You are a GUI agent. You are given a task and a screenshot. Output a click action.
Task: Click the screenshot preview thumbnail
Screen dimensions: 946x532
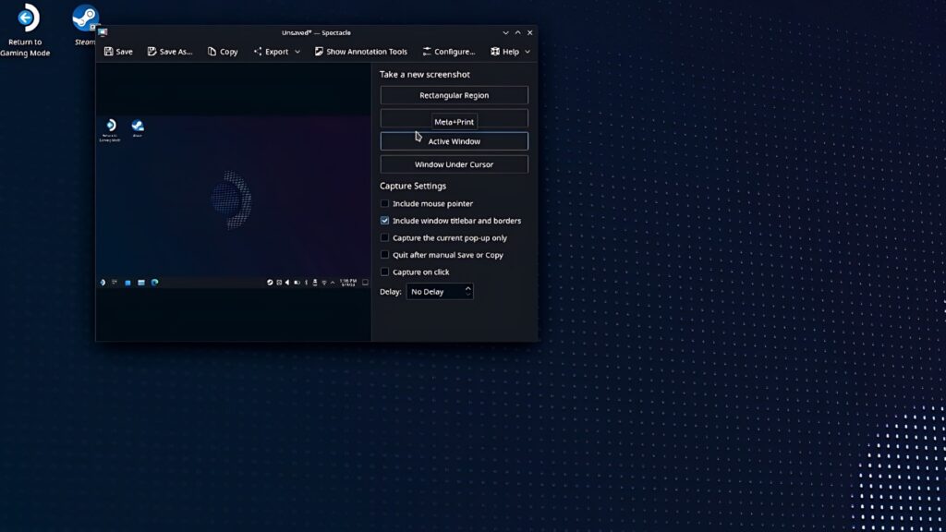233,203
